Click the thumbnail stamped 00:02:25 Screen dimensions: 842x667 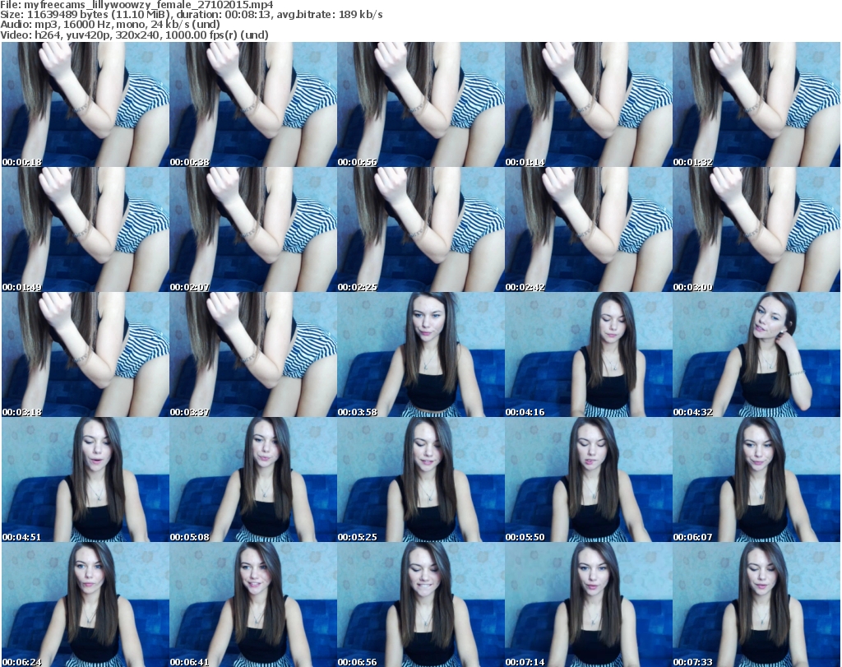click(420, 229)
